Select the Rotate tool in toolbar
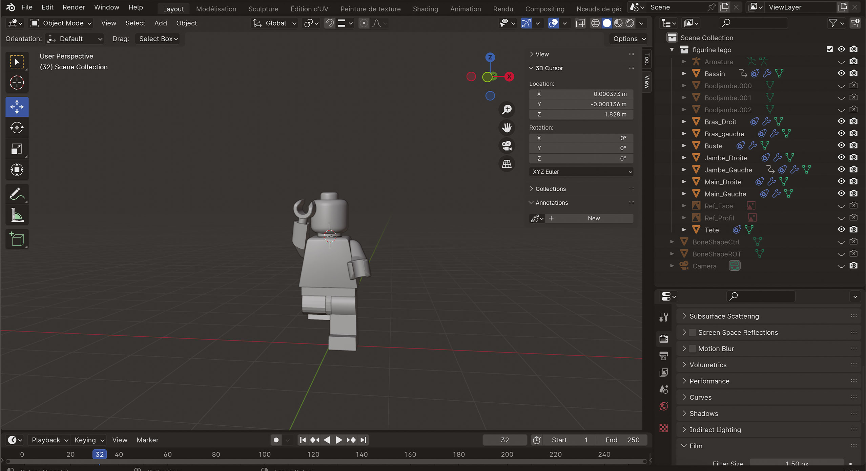866x471 pixels. 17,128
